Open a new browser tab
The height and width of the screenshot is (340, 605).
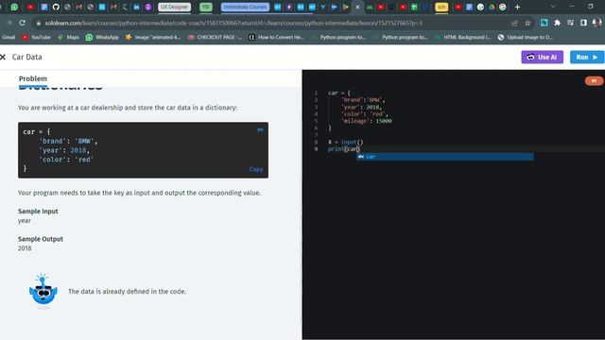coord(517,7)
